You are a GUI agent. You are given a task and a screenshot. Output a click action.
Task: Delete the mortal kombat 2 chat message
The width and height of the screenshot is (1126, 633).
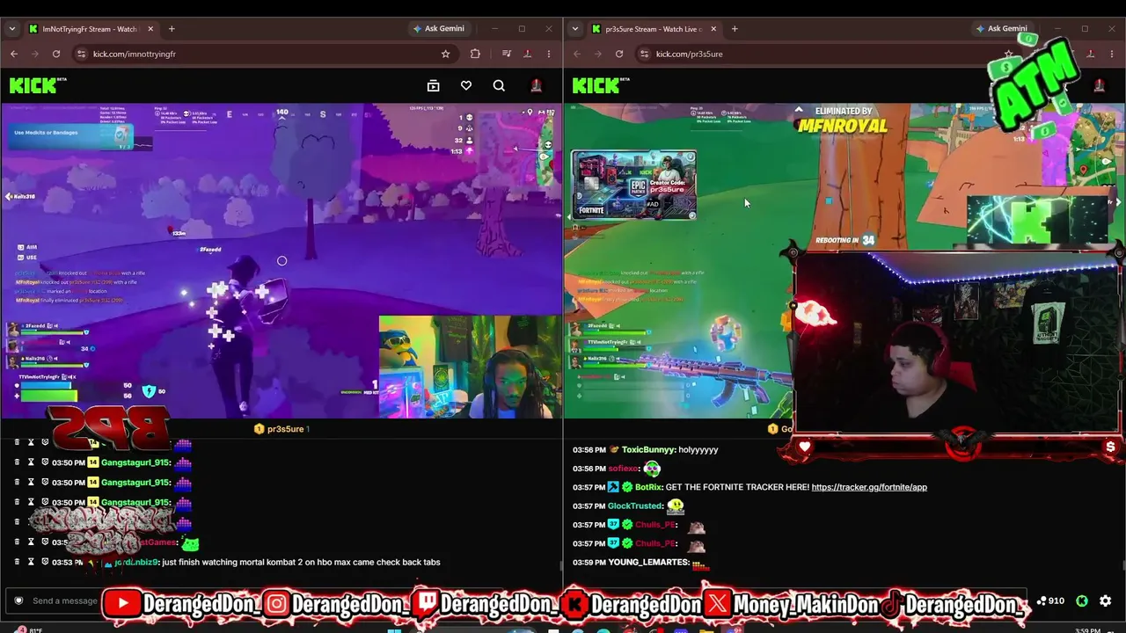(x=17, y=562)
